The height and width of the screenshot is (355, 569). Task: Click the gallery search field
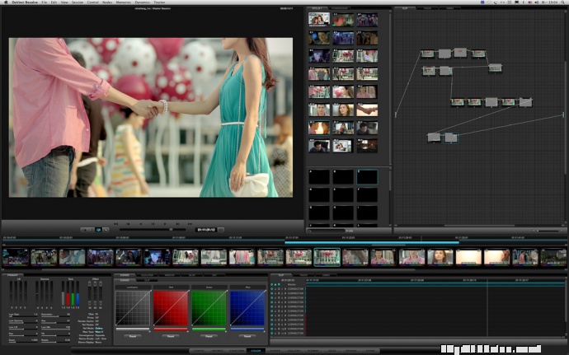327,231
